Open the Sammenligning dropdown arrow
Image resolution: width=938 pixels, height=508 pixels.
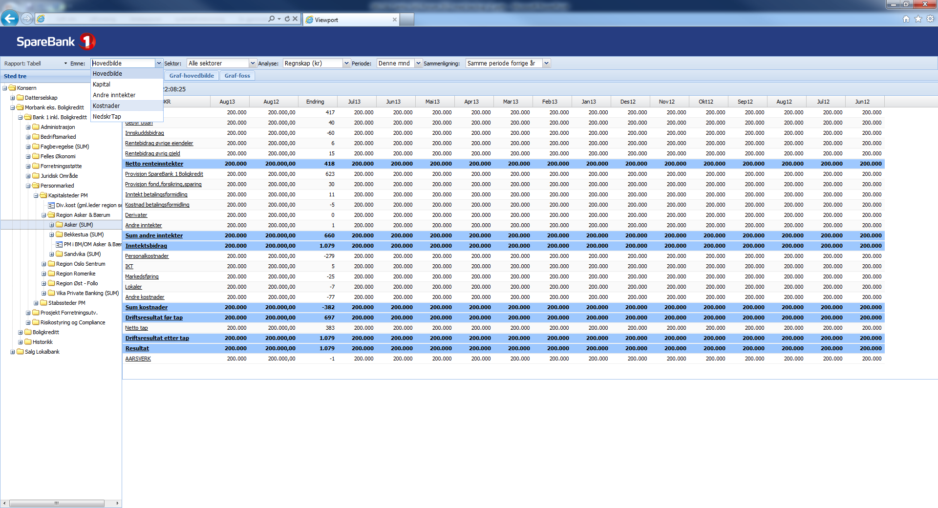(547, 63)
